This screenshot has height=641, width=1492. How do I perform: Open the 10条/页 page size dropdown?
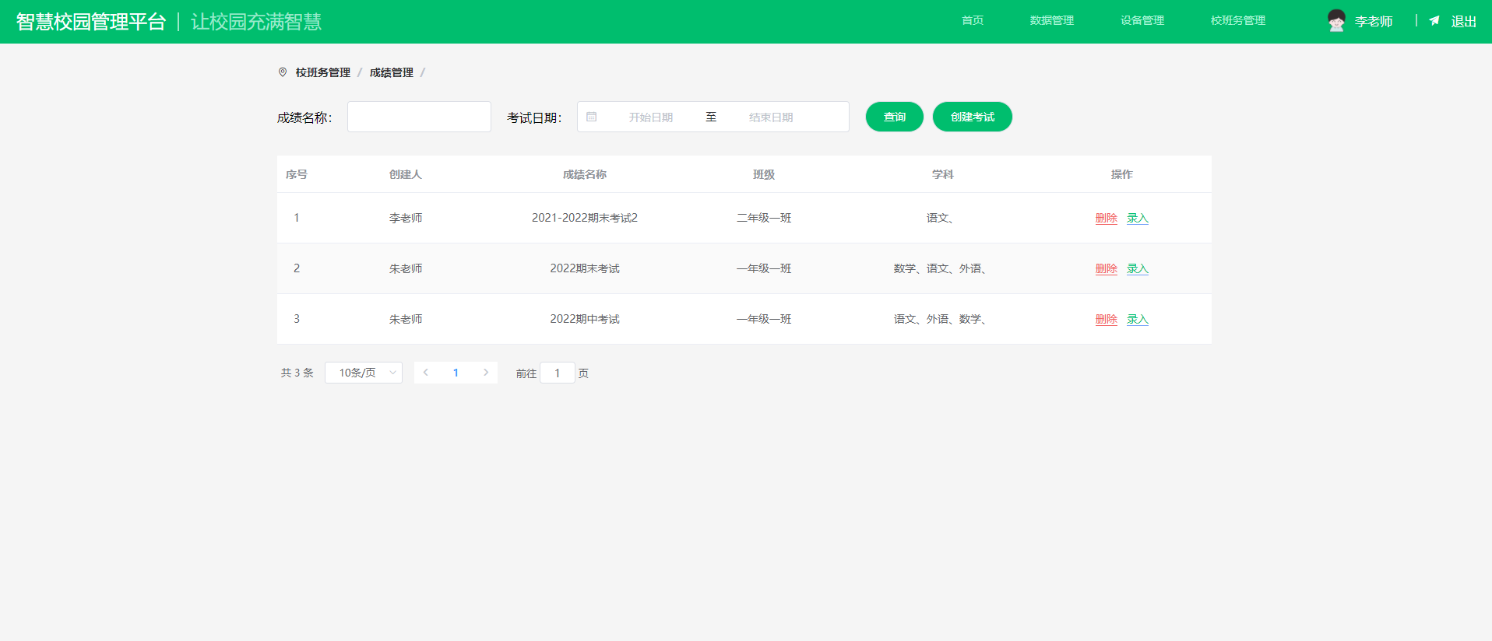pos(364,373)
